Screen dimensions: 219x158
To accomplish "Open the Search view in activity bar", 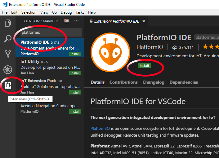I will tap(8, 38).
